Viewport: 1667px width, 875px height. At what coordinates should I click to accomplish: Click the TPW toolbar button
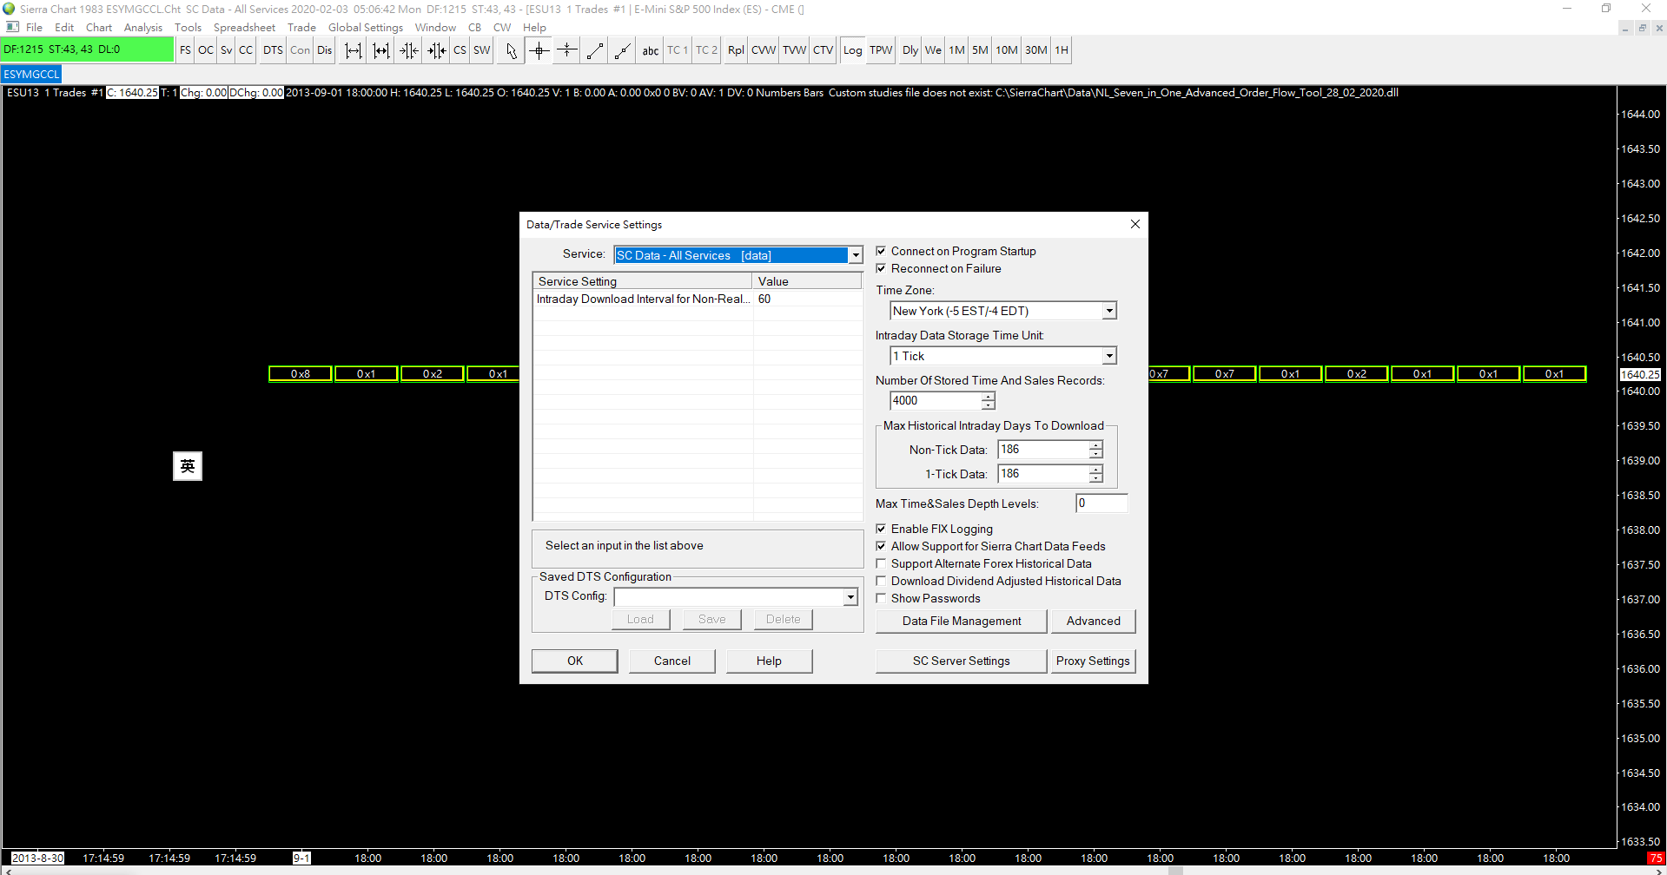[x=881, y=50]
